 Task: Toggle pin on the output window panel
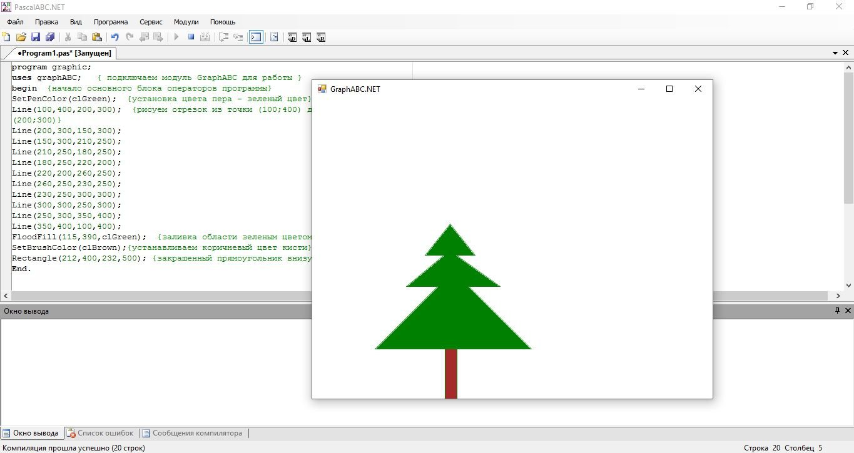pos(837,311)
